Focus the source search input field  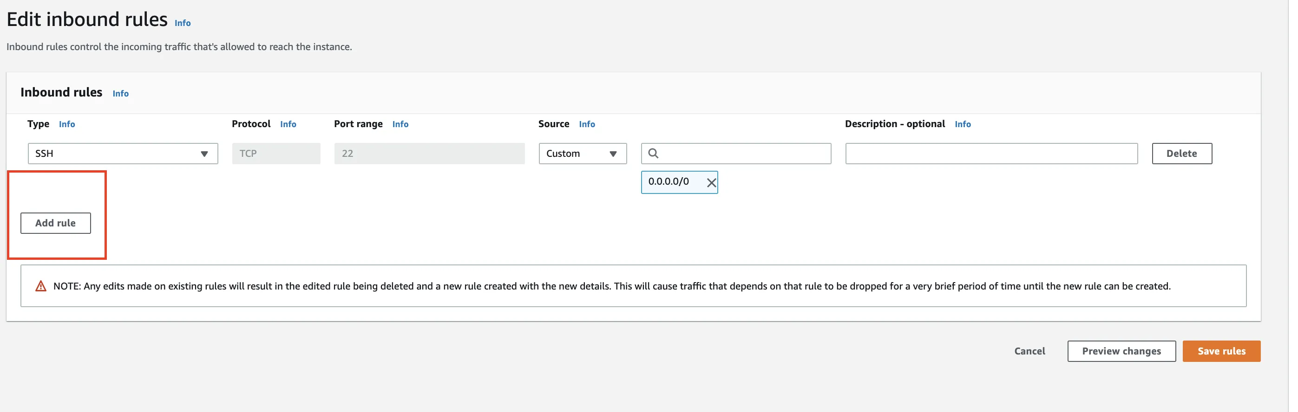tap(743, 154)
